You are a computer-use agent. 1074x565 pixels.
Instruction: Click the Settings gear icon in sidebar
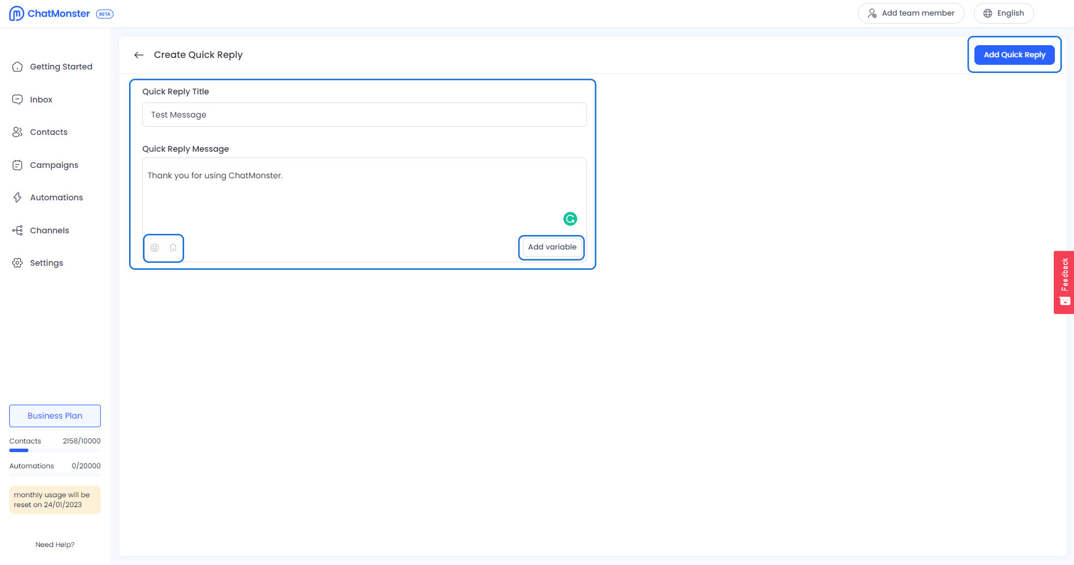(17, 263)
